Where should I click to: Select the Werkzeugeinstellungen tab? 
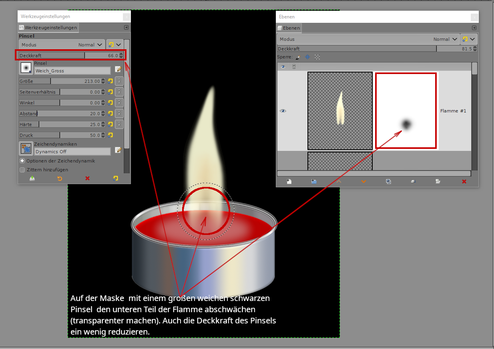(x=48, y=28)
